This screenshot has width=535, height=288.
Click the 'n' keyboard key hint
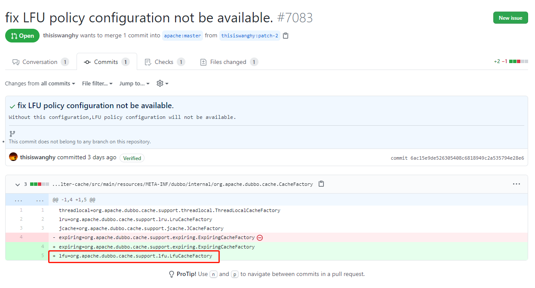[x=214, y=274]
